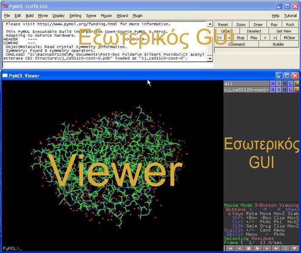
Task: Click the Reset button
Action: [x=223, y=24]
